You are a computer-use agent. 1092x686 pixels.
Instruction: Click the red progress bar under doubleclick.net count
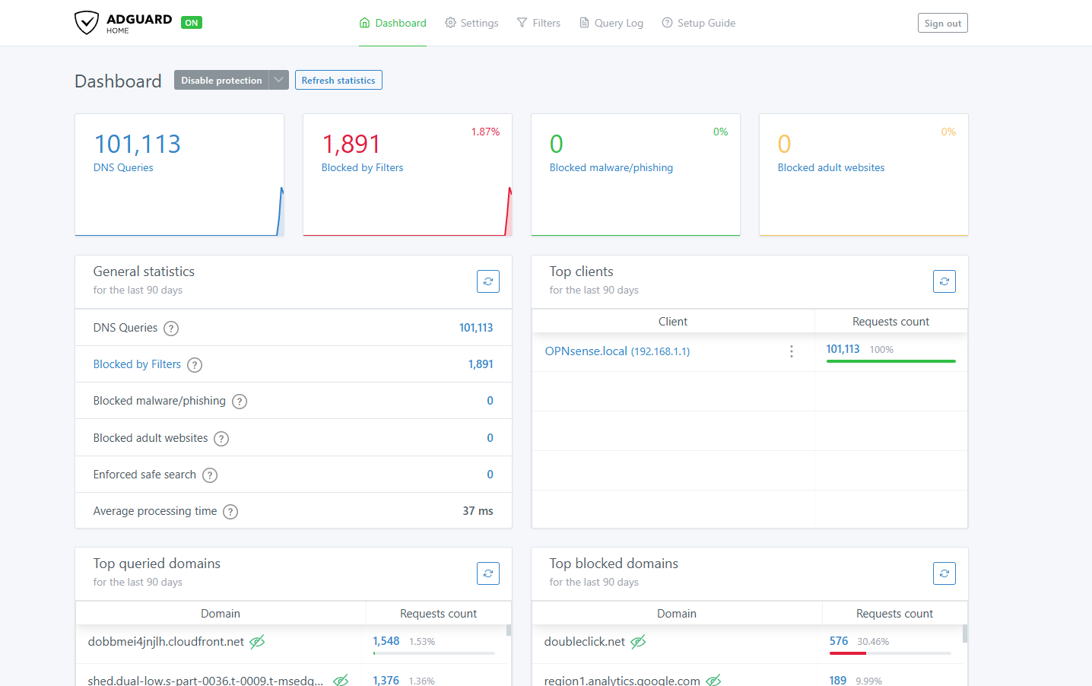point(848,653)
